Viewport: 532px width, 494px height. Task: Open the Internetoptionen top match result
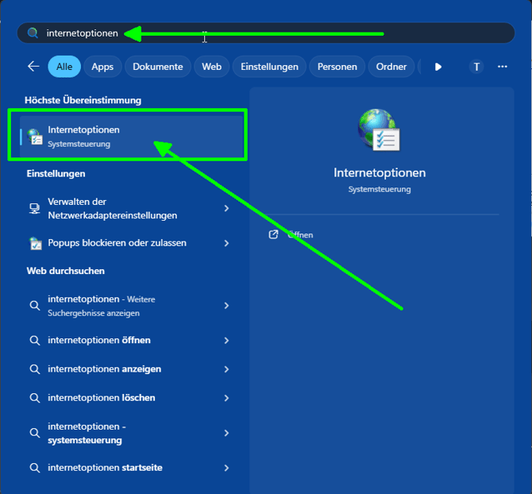point(127,136)
